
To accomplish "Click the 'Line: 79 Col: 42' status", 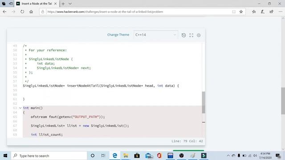I will [187, 141].
